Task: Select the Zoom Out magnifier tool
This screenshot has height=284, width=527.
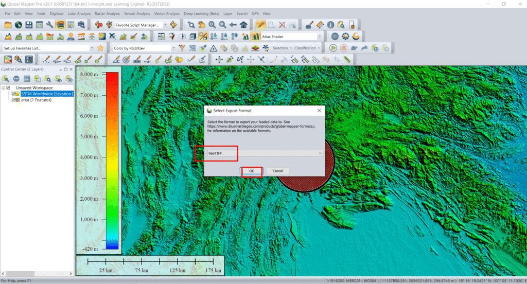Action: pos(222,25)
